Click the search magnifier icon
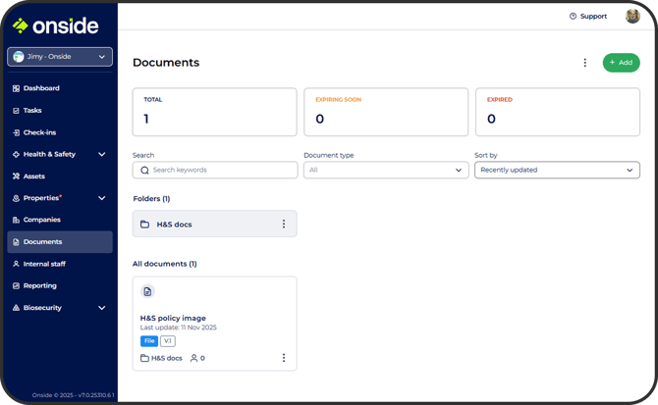 pos(144,171)
